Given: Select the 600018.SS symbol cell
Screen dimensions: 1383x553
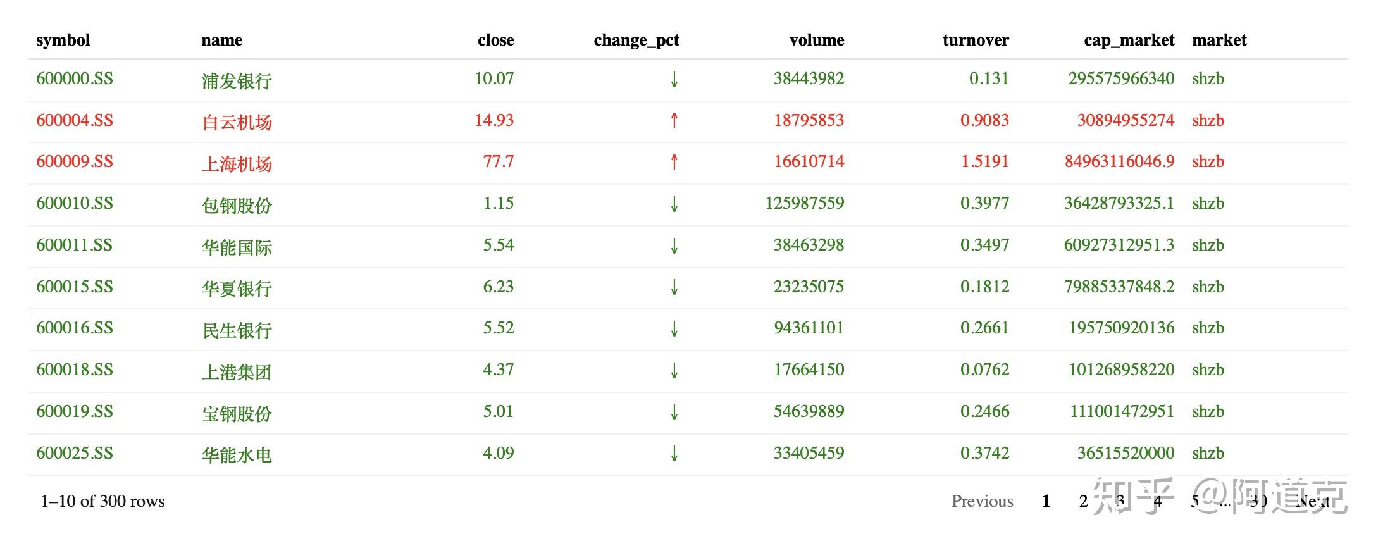Looking at the screenshot, I should click(75, 370).
